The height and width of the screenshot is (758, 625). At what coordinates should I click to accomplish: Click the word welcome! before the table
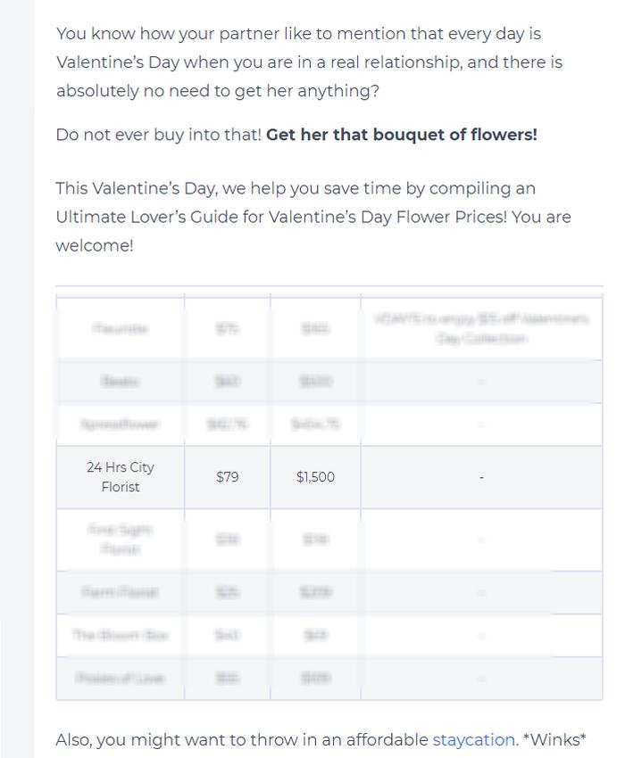(95, 245)
